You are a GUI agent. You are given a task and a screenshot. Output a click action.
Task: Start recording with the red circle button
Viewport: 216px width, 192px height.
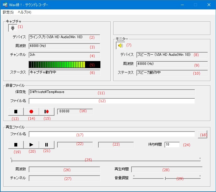click(x=31, y=112)
